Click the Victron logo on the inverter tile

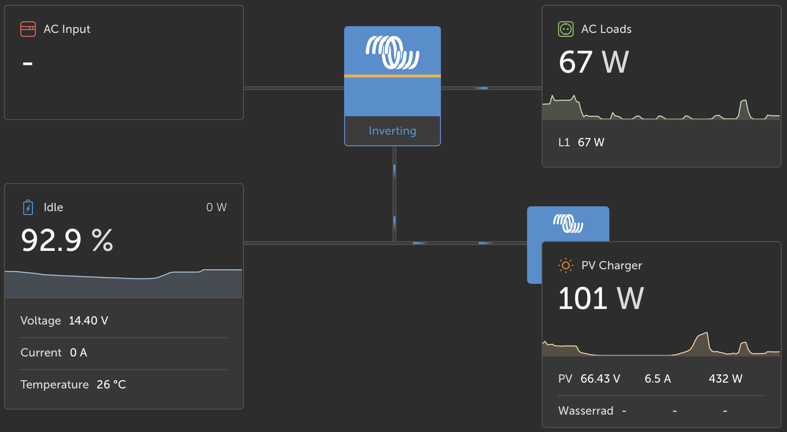[x=393, y=52]
